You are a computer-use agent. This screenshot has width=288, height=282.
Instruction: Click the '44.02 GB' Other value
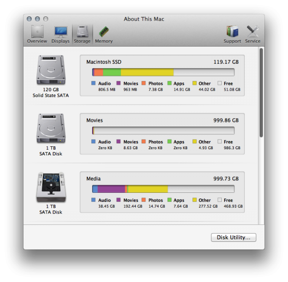tap(207, 90)
